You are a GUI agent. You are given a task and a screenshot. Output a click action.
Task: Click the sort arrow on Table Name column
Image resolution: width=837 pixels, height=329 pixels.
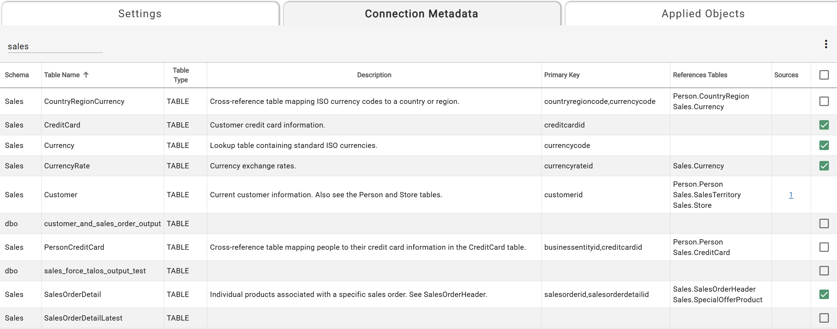86,75
